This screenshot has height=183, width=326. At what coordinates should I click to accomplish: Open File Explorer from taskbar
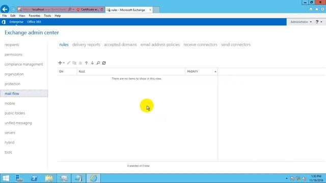tap(49, 178)
